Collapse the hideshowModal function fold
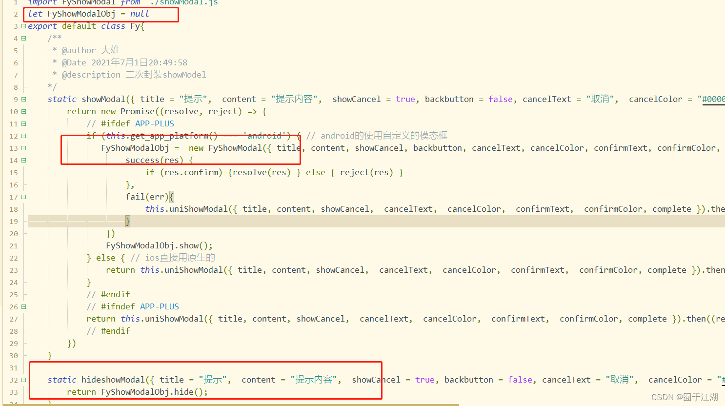Image resolution: width=725 pixels, height=406 pixels. (x=22, y=380)
